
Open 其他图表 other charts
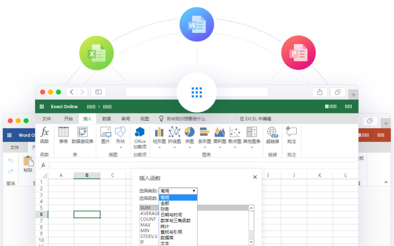[x=252, y=137]
